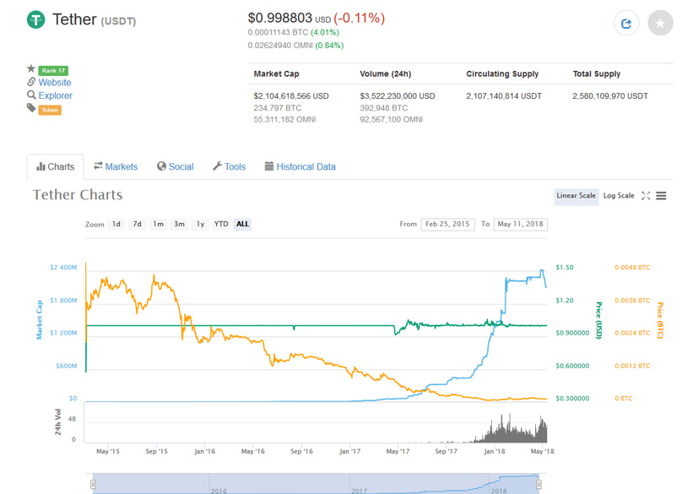Image resolution: width=682 pixels, height=494 pixels.
Task: Click the Price (BTC) axis label
Action: pos(660,320)
